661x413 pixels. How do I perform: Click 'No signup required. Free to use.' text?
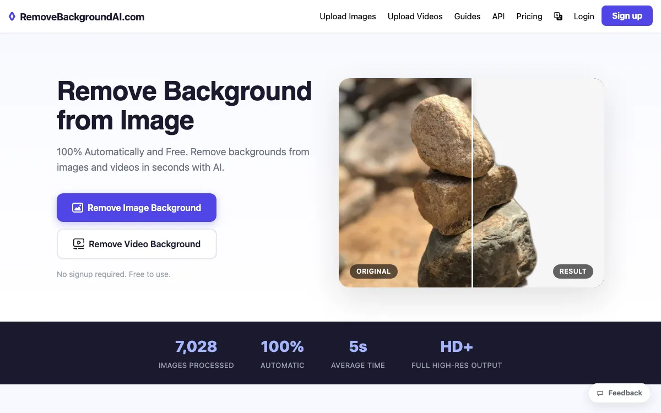[113, 274]
